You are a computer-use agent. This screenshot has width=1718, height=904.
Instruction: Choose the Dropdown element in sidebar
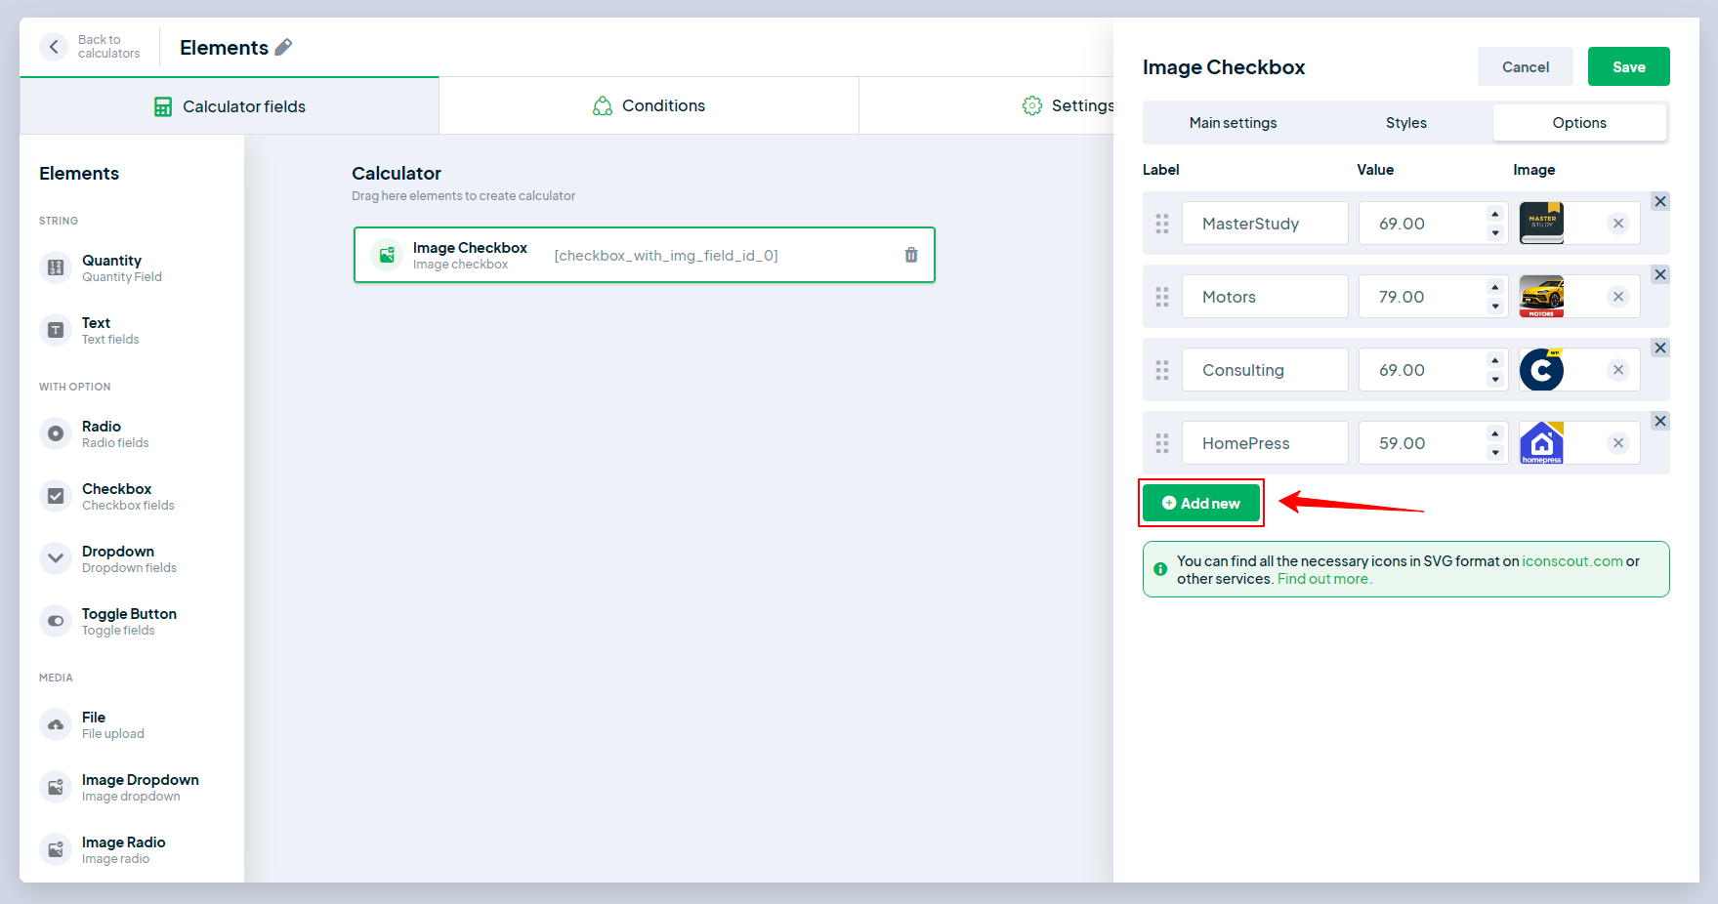pos(117,558)
